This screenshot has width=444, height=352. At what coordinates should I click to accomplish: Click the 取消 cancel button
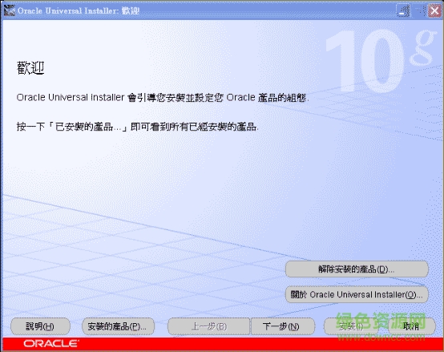click(412, 326)
